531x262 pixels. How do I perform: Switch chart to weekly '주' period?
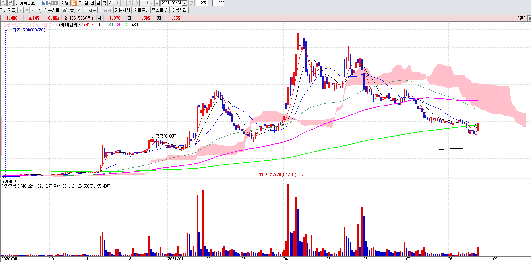click(x=80, y=3)
